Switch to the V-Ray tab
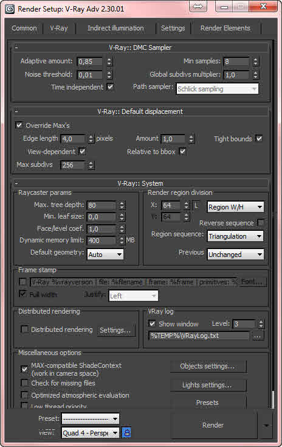Viewport: 282px width, 447px height. click(x=59, y=28)
